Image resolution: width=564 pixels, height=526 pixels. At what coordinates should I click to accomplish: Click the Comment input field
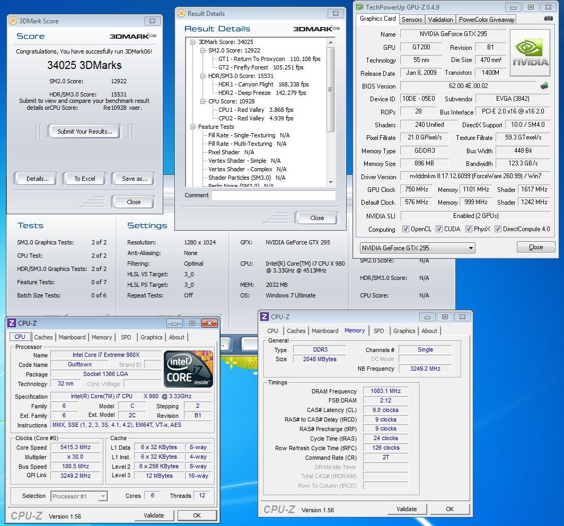(x=274, y=195)
